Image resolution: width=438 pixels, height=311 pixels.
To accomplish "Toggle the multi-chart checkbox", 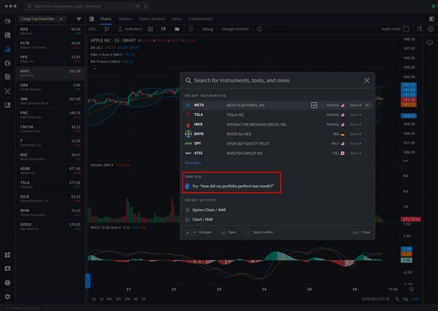I will coord(406,29).
